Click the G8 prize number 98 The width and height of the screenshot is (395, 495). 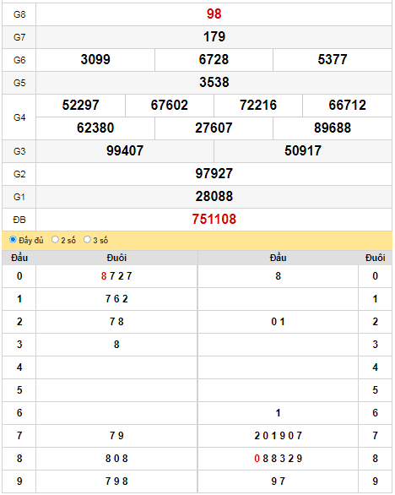tap(214, 14)
